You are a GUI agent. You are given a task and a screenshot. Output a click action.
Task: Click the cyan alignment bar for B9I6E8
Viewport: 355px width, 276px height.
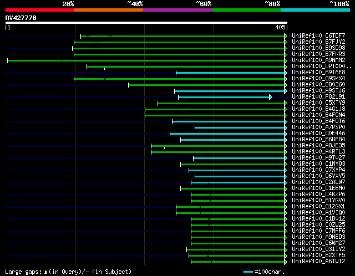pos(230,73)
